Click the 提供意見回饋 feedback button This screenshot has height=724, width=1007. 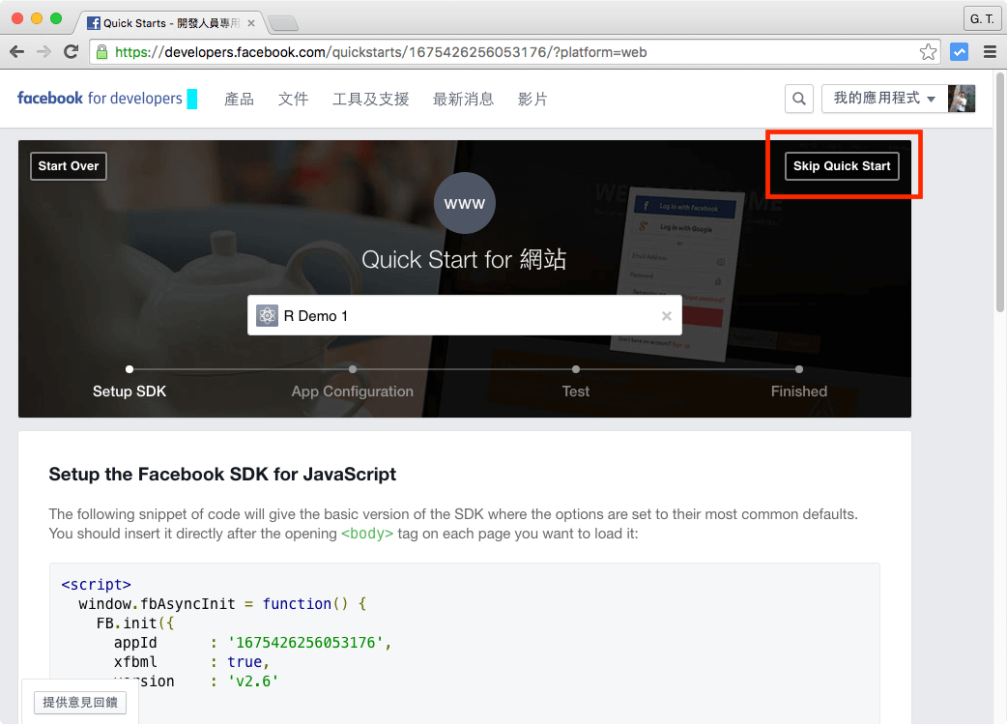point(79,702)
